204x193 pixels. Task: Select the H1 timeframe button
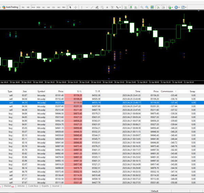coord(44,7)
